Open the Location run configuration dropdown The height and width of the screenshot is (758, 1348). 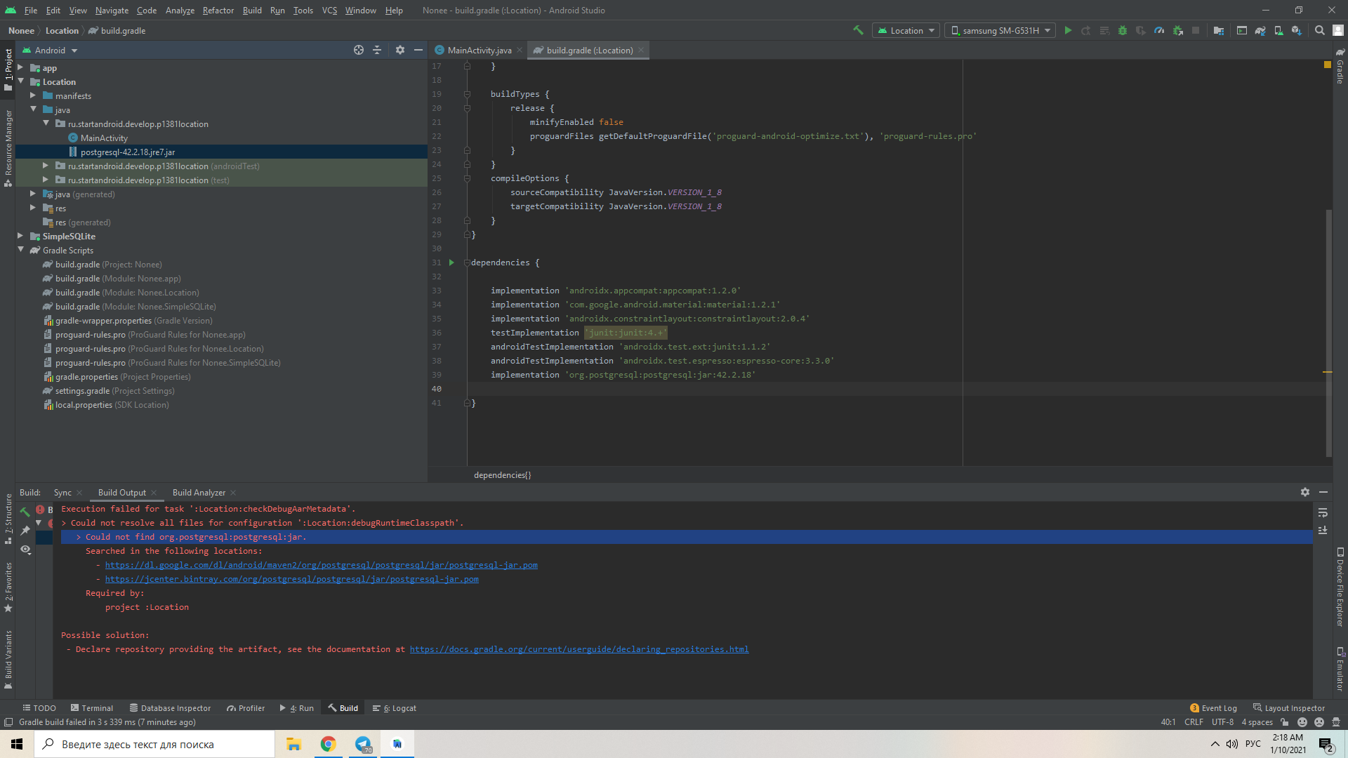pyautogui.click(x=906, y=30)
